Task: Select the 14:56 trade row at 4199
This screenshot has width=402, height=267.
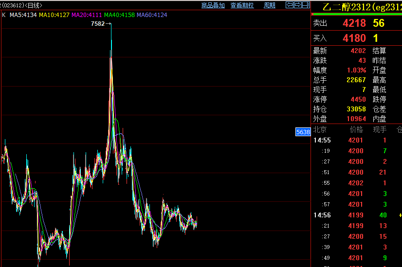Action: pos(356,215)
